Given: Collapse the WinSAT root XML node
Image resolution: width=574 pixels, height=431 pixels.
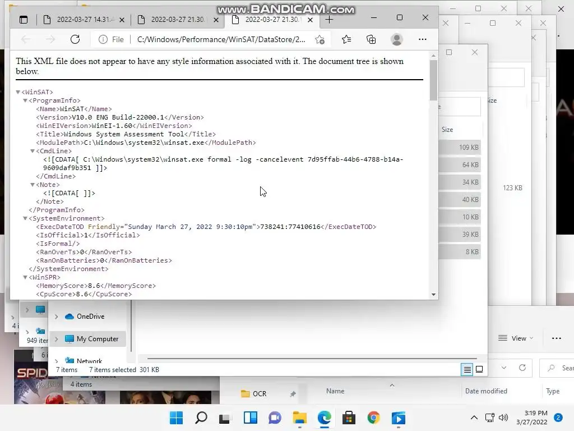Looking at the screenshot, I should pos(18,92).
